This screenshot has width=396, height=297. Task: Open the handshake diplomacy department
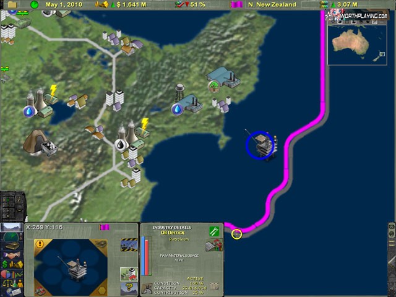point(11,255)
